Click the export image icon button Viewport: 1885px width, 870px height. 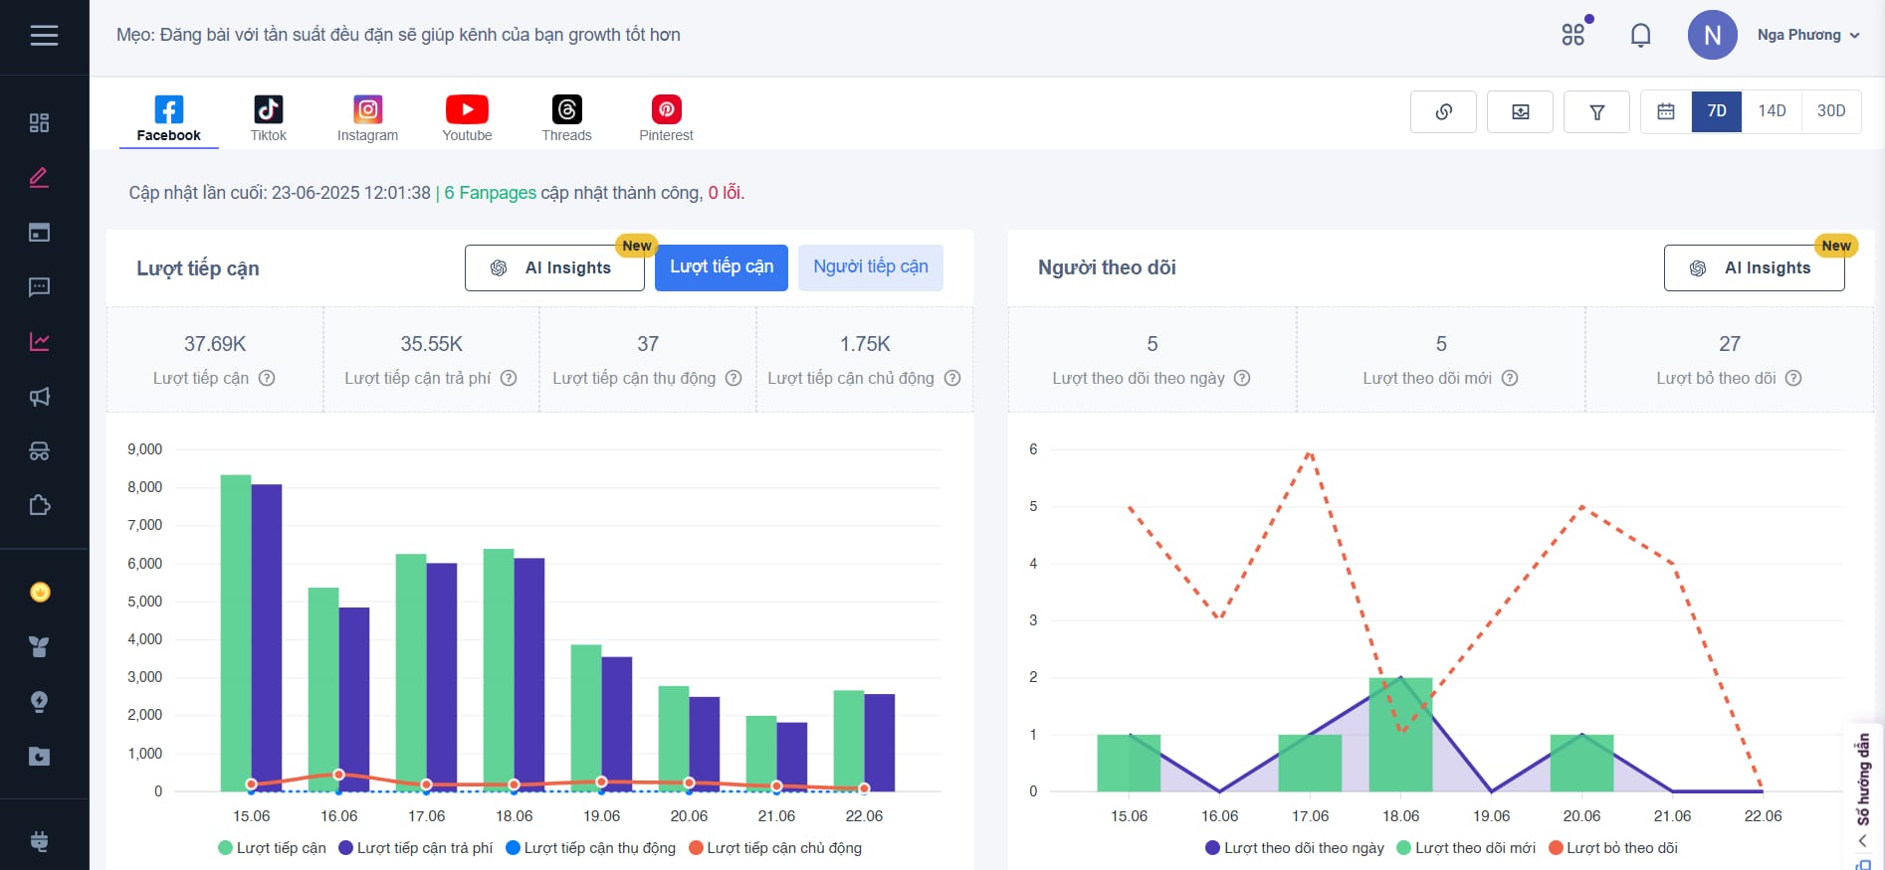tap(1520, 111)
